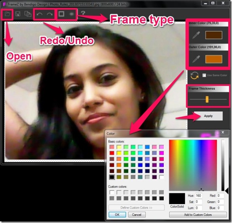This screenshot has height=223, width=232.
Task: Select the cyan basic color swatch
Action: (x=140, y=153)
